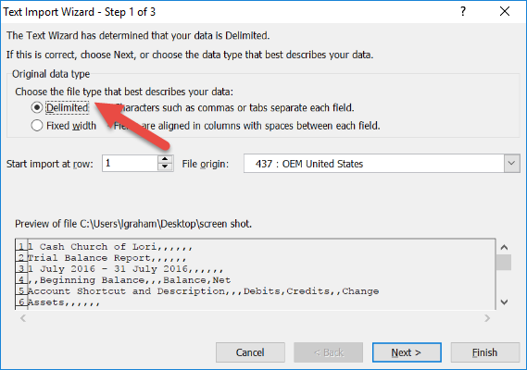Click the Next > button

pyautogui.click(x=407, y=352)
